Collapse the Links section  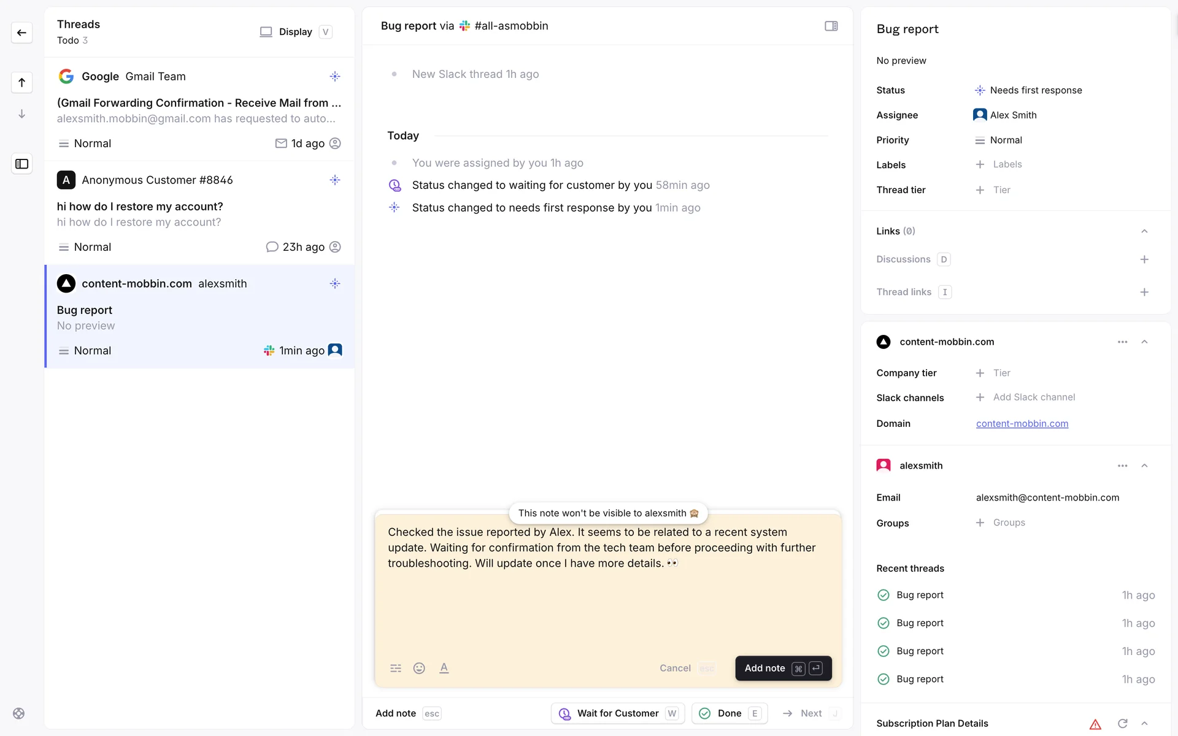(1144, 231)
